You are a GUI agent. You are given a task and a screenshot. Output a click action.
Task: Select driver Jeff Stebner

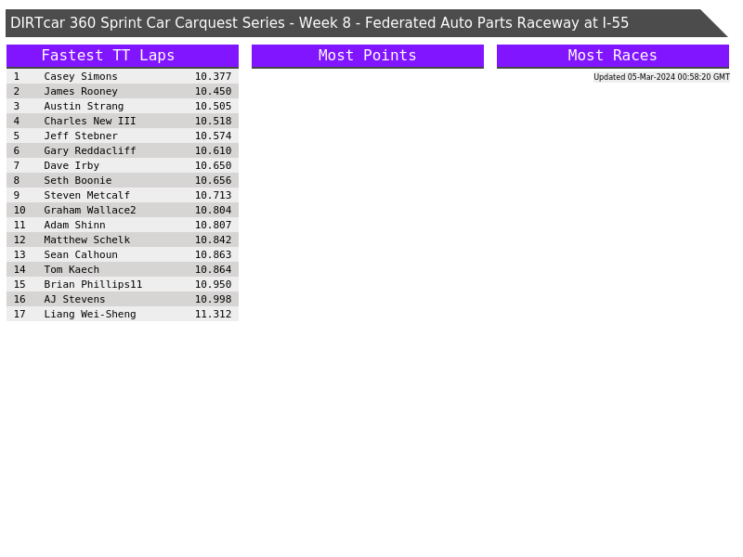coord(81,136)
